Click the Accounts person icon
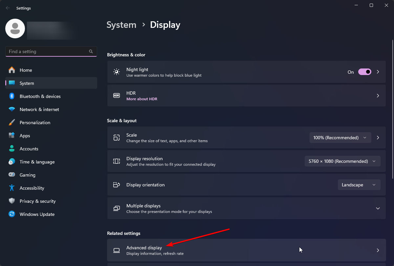This screenshot has width=394, height=266. pos(12,149)
